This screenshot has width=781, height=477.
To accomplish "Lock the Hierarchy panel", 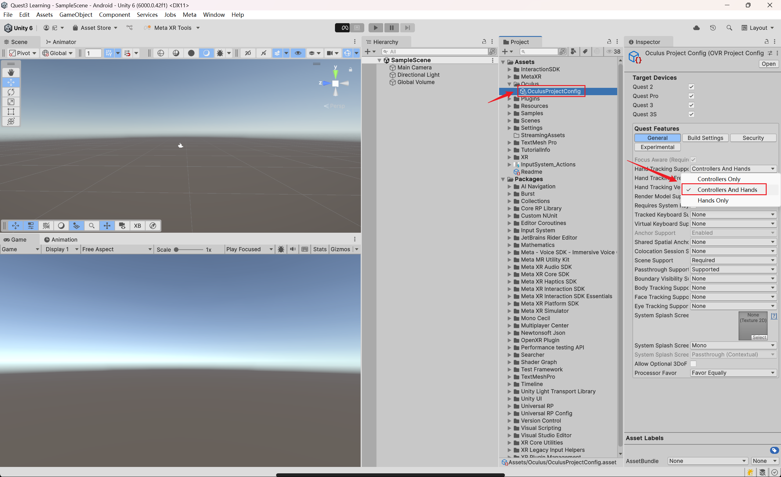I will [484, 41].
